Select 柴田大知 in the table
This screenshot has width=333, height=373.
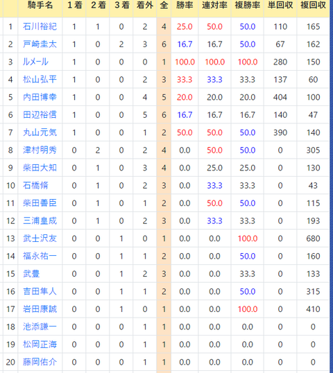pos(40,168)
